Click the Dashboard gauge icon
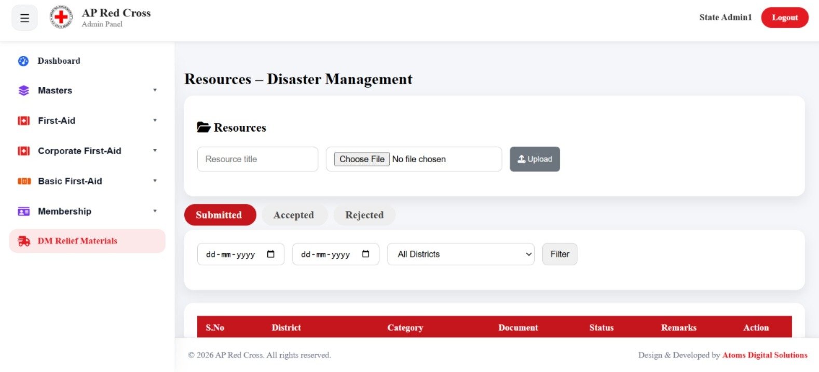 click(x=23, y=61)
